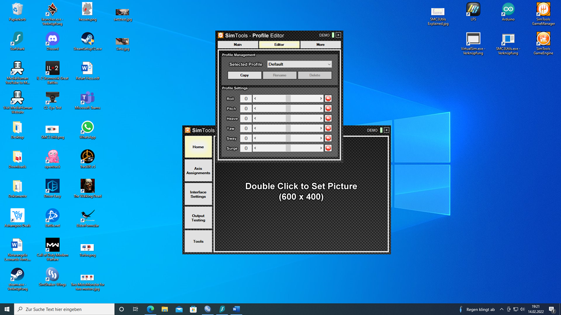This screenshot has height=315, width=561.
Task: Click the Roll value input field
Action: pyautogui.click(x=246, y=99)
